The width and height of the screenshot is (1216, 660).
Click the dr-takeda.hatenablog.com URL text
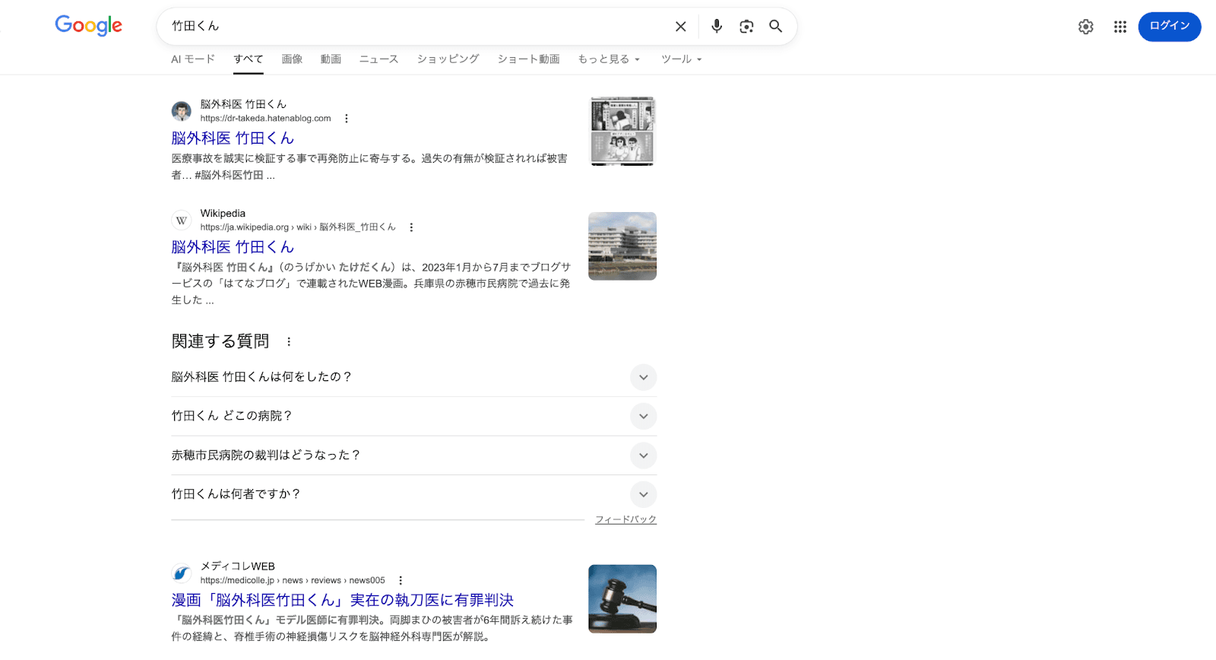coord(265,119)
